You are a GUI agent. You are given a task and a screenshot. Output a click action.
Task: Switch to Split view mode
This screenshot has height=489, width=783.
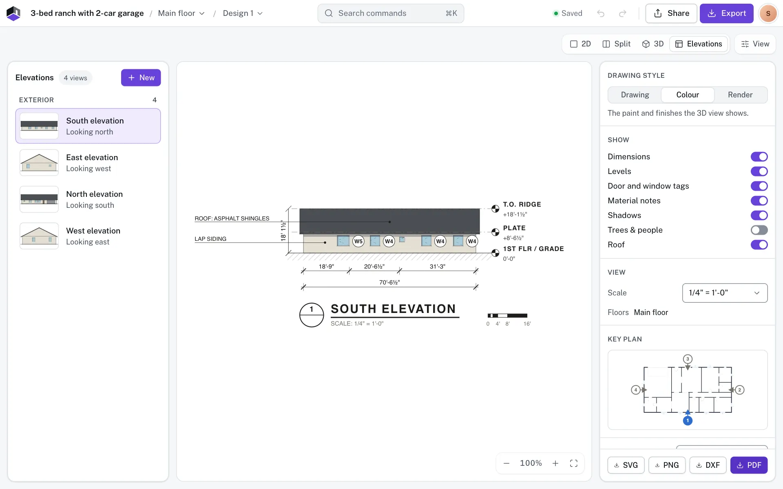(616, 44)
